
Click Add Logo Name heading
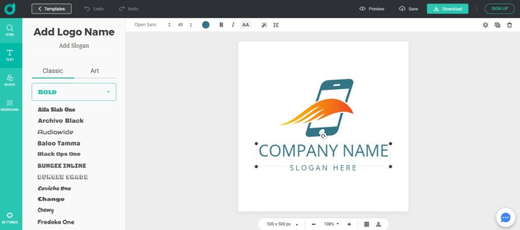tap(74, 32)
